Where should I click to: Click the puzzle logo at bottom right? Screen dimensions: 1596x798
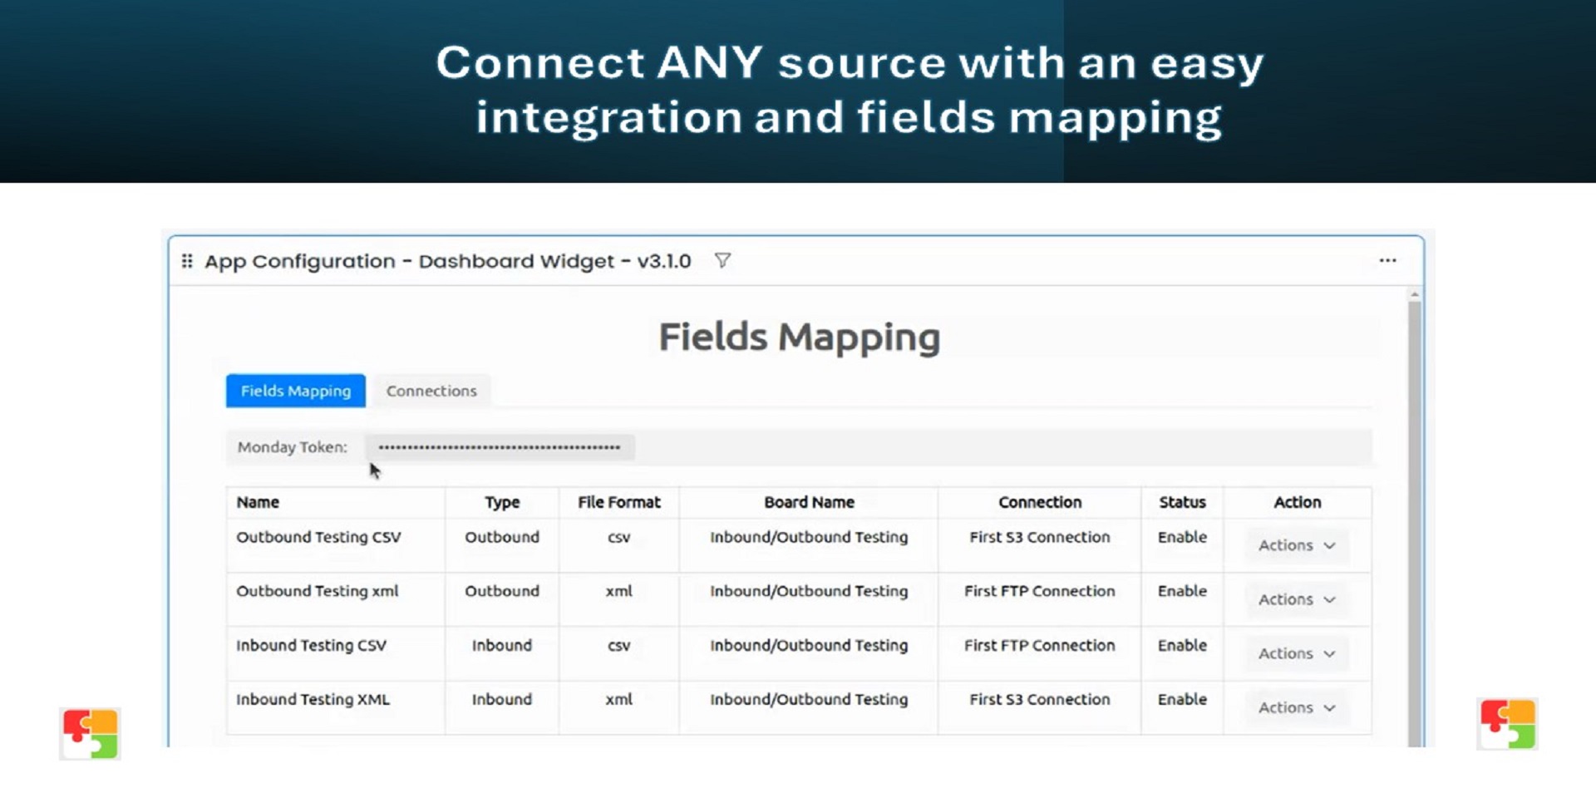coord(1507,724)
